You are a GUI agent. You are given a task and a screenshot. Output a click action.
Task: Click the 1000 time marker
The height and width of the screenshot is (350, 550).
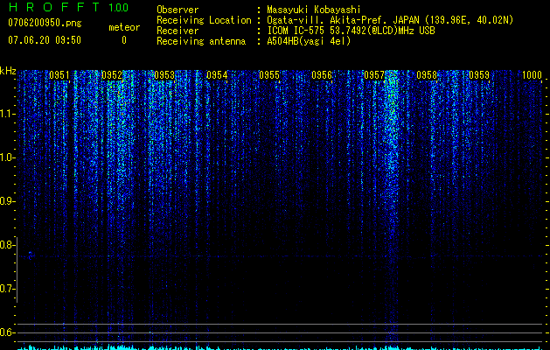(x=533, y=75)
